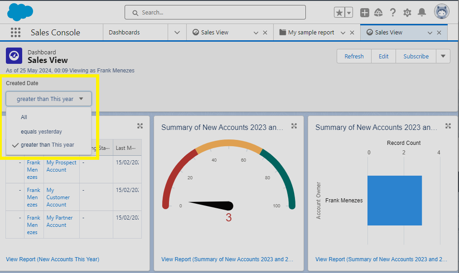Image resolution: width=459 pixels, height=273 pixels.
Task: Click the Subscribe button
Action: [416, 56]
